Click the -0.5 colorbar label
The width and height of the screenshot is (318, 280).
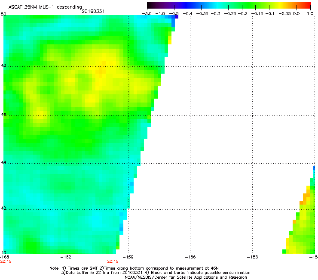[174, 14]
